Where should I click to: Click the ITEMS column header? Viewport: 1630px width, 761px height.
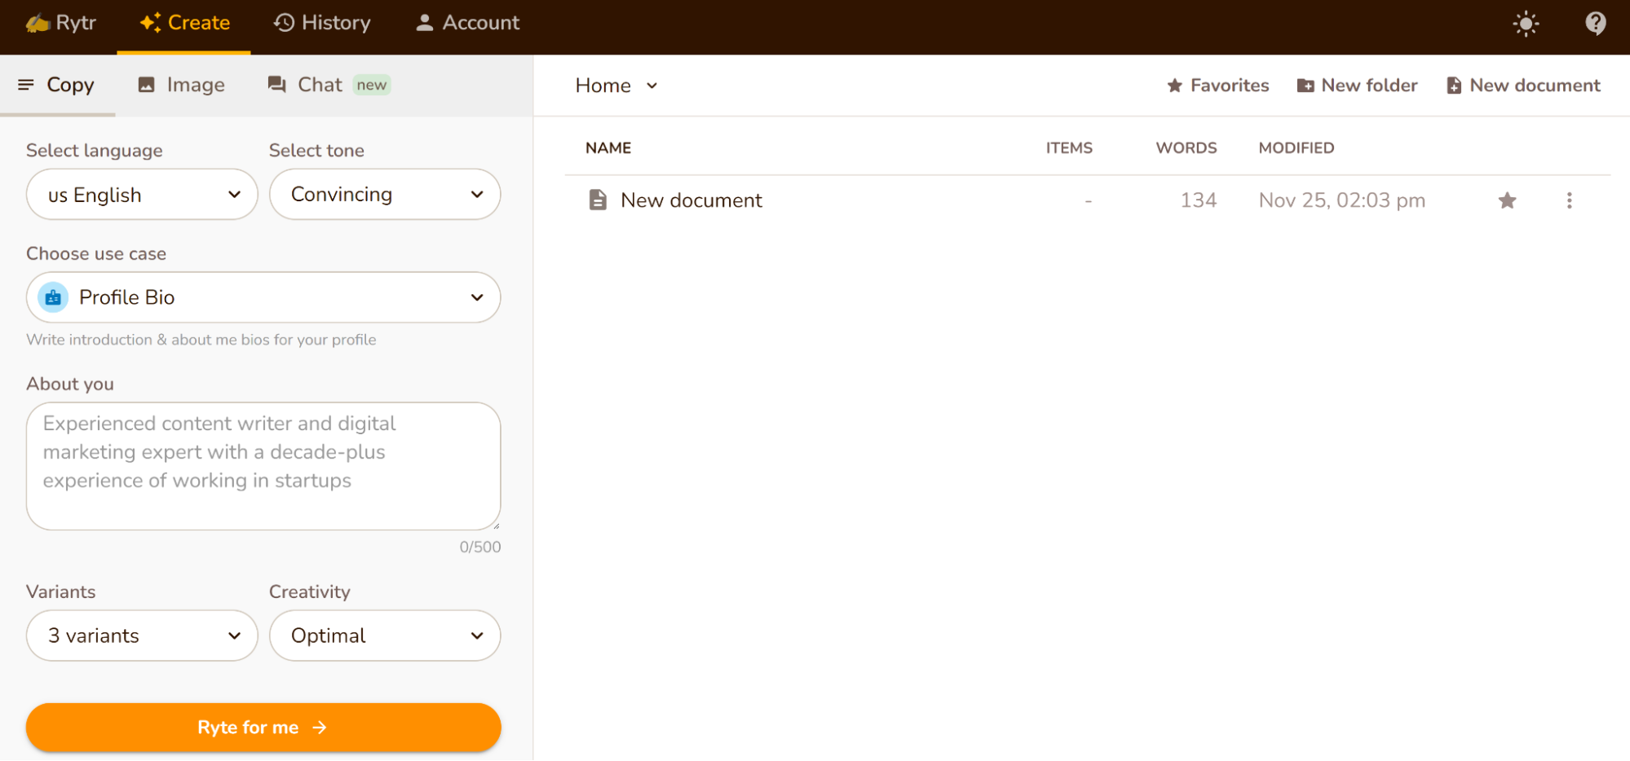(x=1069, y=148)
